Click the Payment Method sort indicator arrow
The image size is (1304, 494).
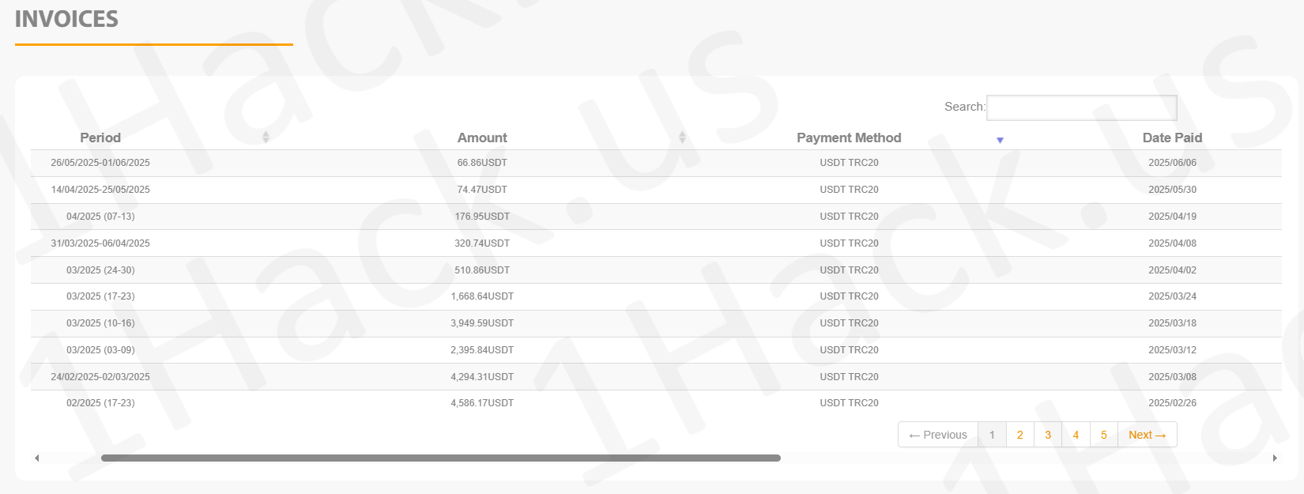click(x=1000, y=140)
